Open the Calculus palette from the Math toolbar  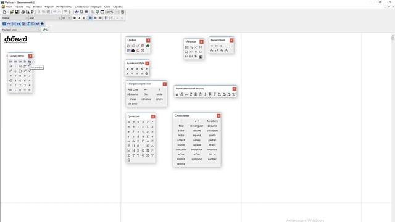point(23,23)
